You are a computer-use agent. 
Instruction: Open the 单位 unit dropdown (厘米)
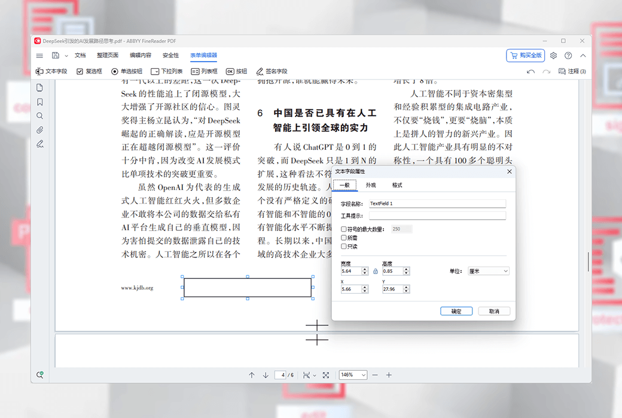coord(488,271)
